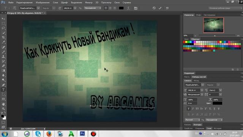243x137 pixels.
Task: Cancel current text edits
Action: pyautogui.click(x=154, y=8)
